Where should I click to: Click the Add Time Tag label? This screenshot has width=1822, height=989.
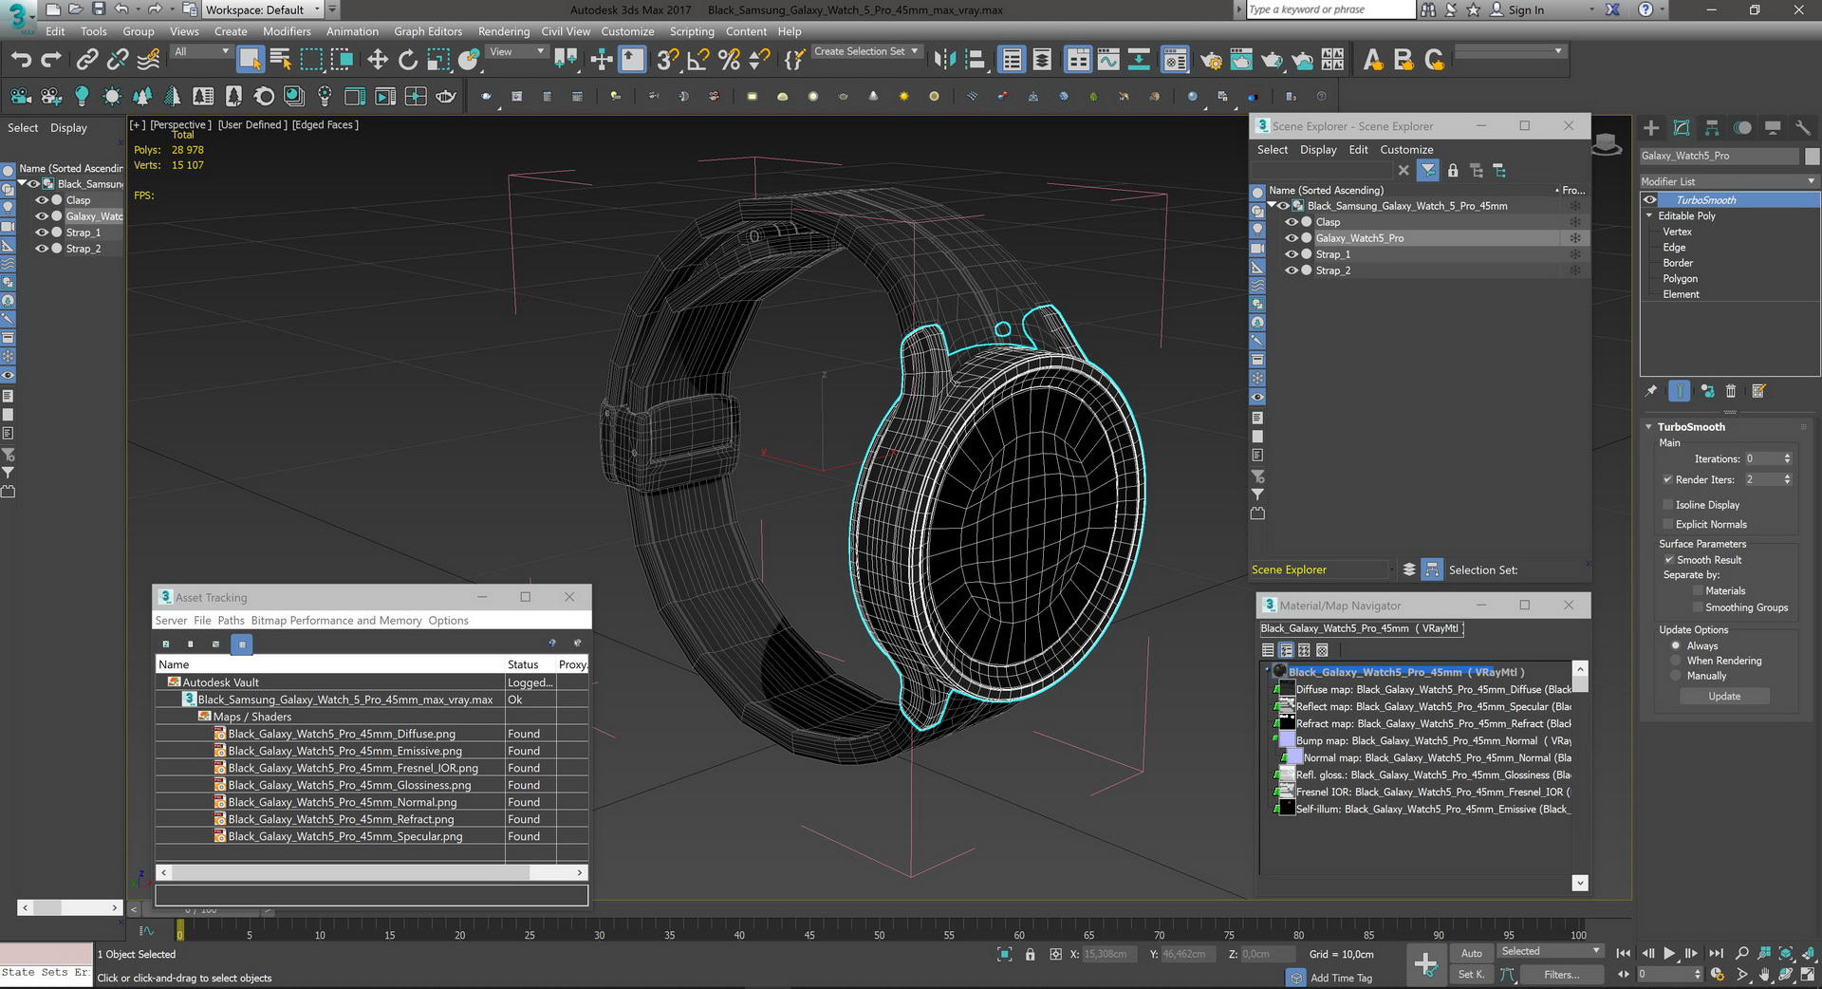coord(1341,978)
